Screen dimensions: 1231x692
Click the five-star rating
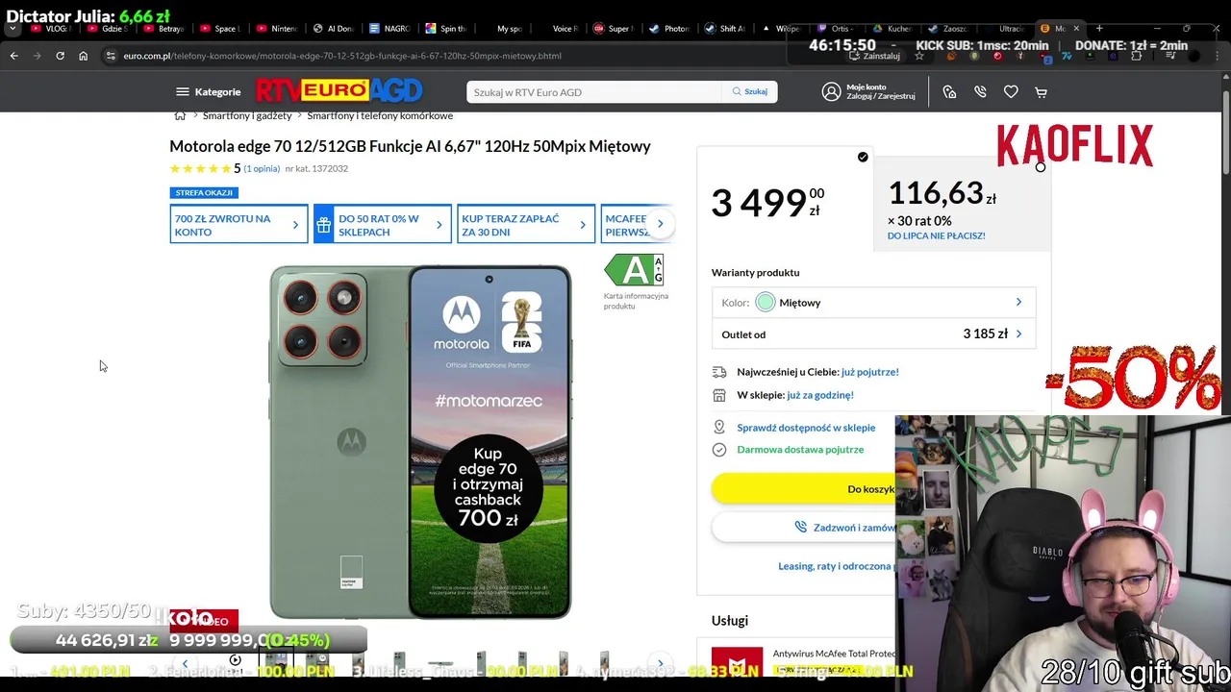(x=200, y=168)
